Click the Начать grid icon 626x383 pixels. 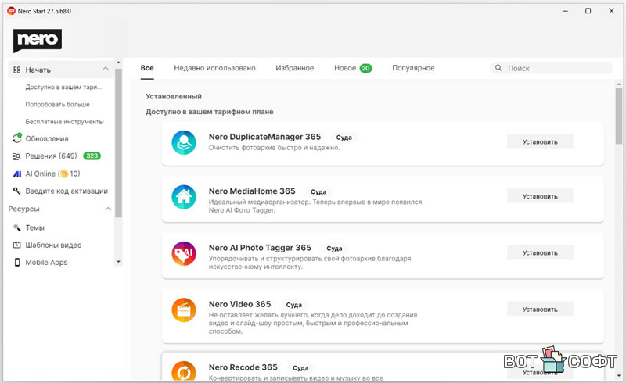click(16, 70)
